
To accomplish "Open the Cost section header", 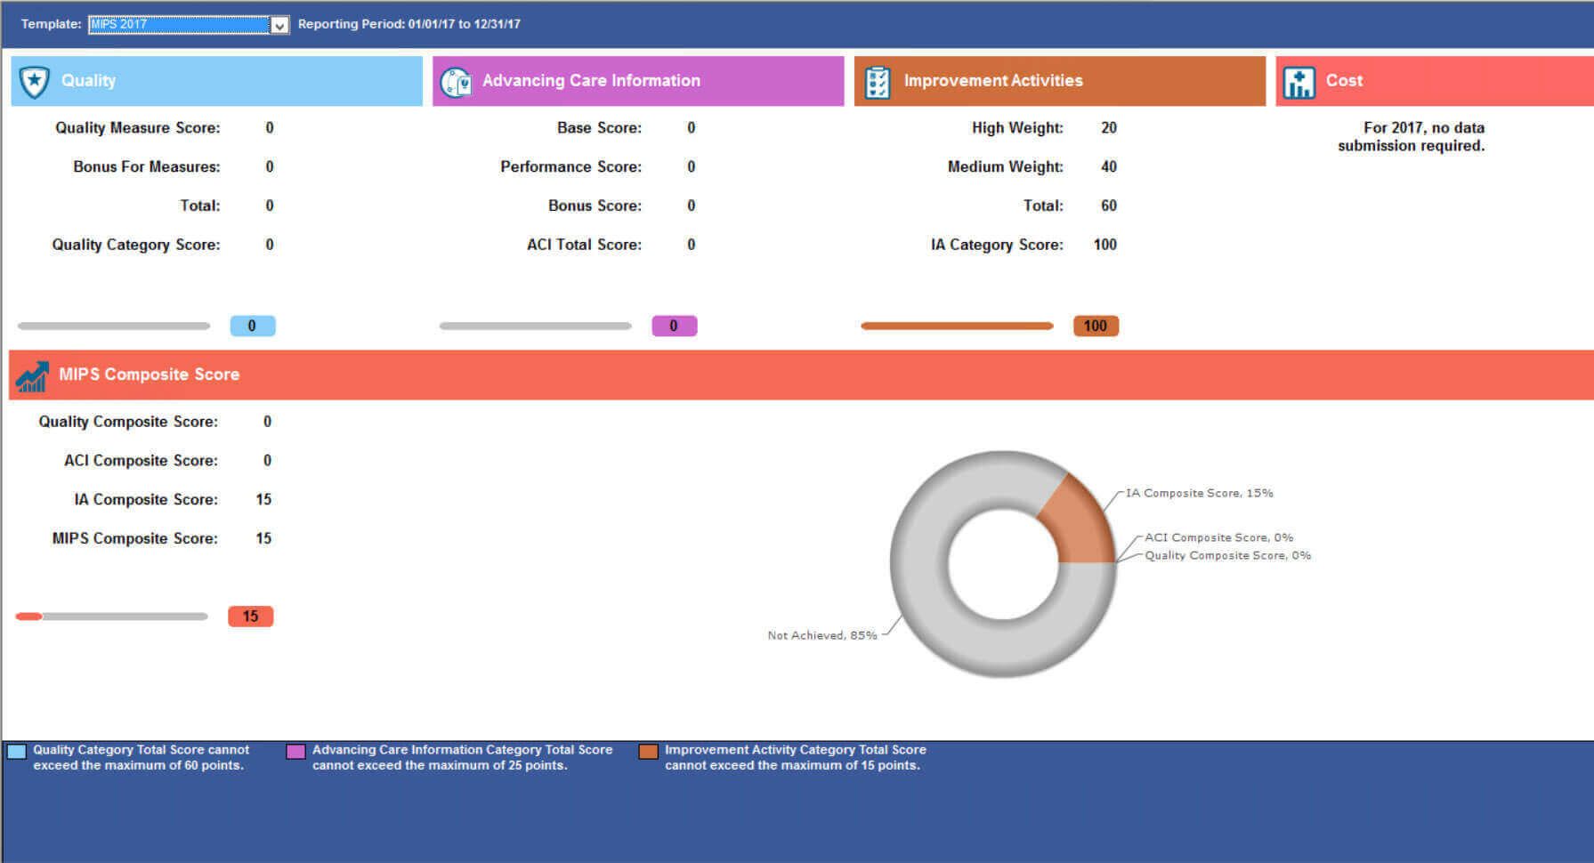I will pos(1435,81).
